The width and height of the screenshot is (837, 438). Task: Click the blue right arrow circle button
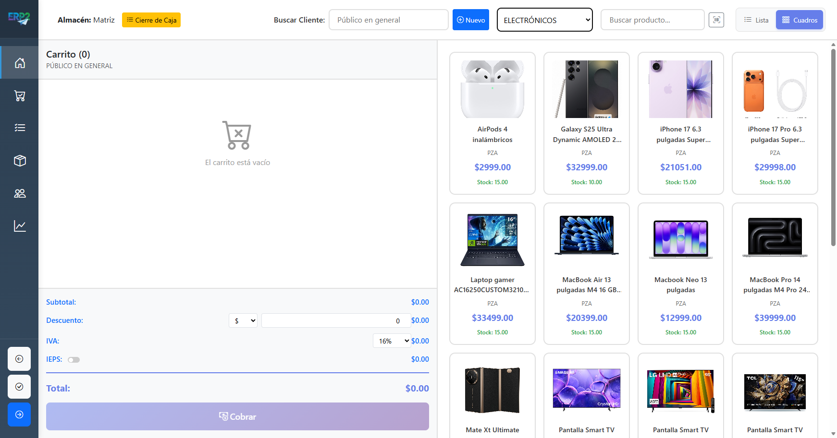[x=19, y=414]
